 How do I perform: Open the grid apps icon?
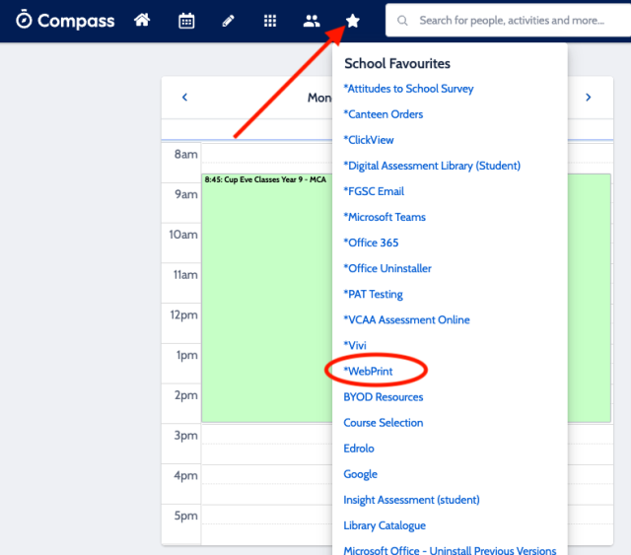[270, 21]
